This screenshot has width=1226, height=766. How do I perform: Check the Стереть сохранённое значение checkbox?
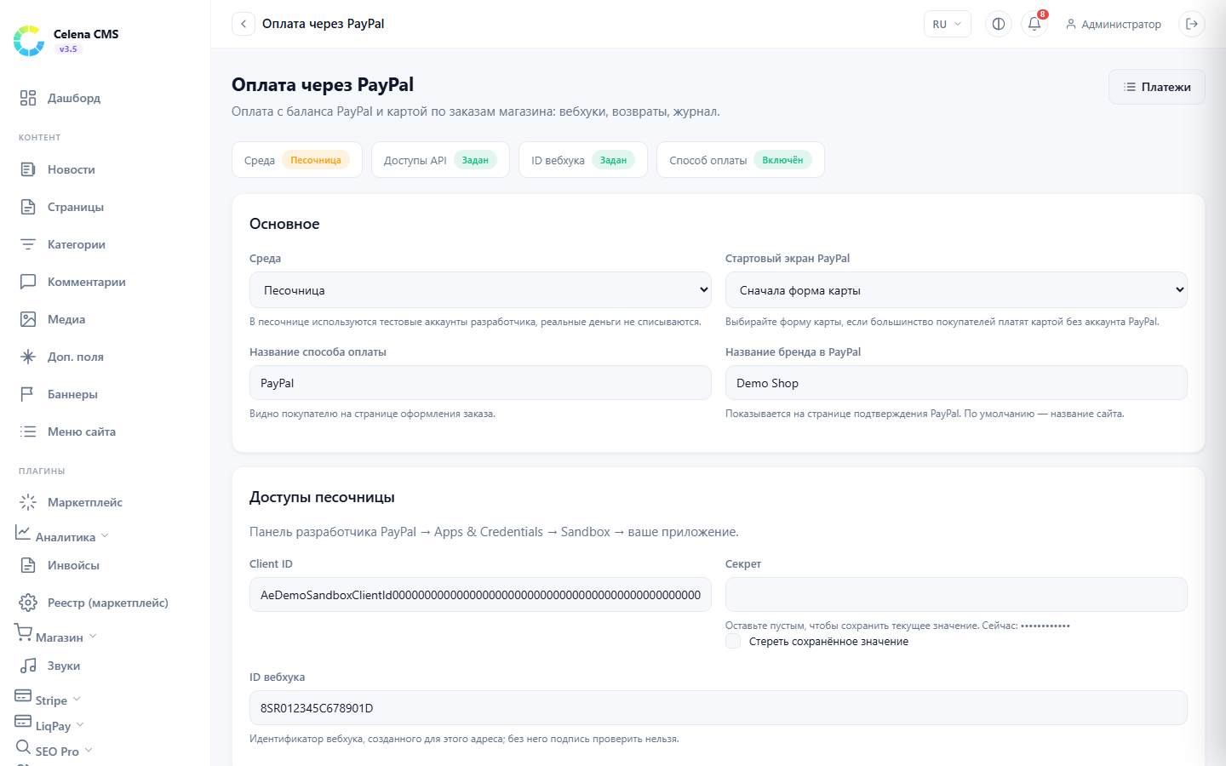pos(733,641)
